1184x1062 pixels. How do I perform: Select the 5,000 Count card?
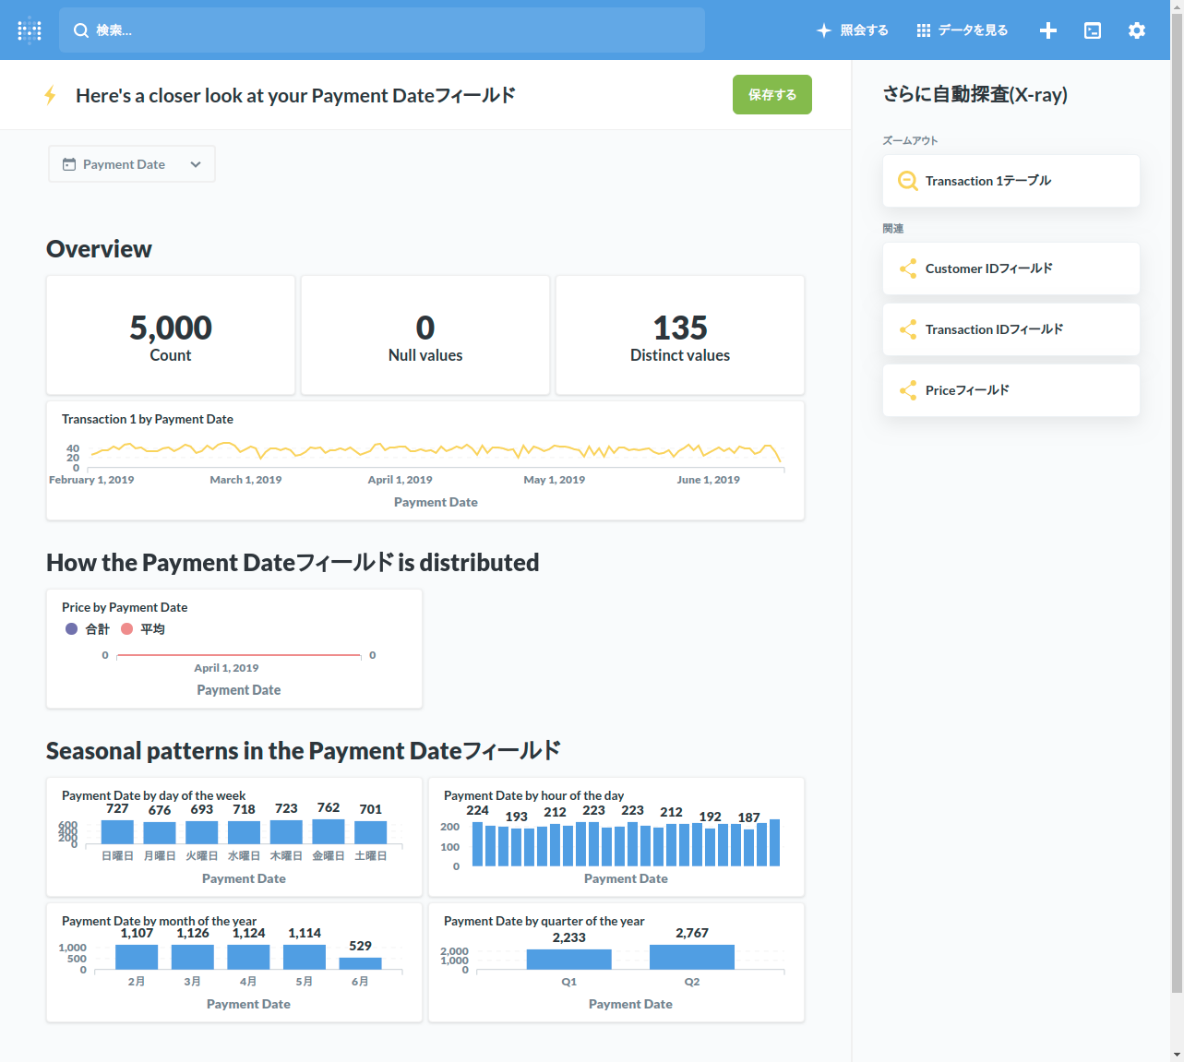click(x=171, y=335)
